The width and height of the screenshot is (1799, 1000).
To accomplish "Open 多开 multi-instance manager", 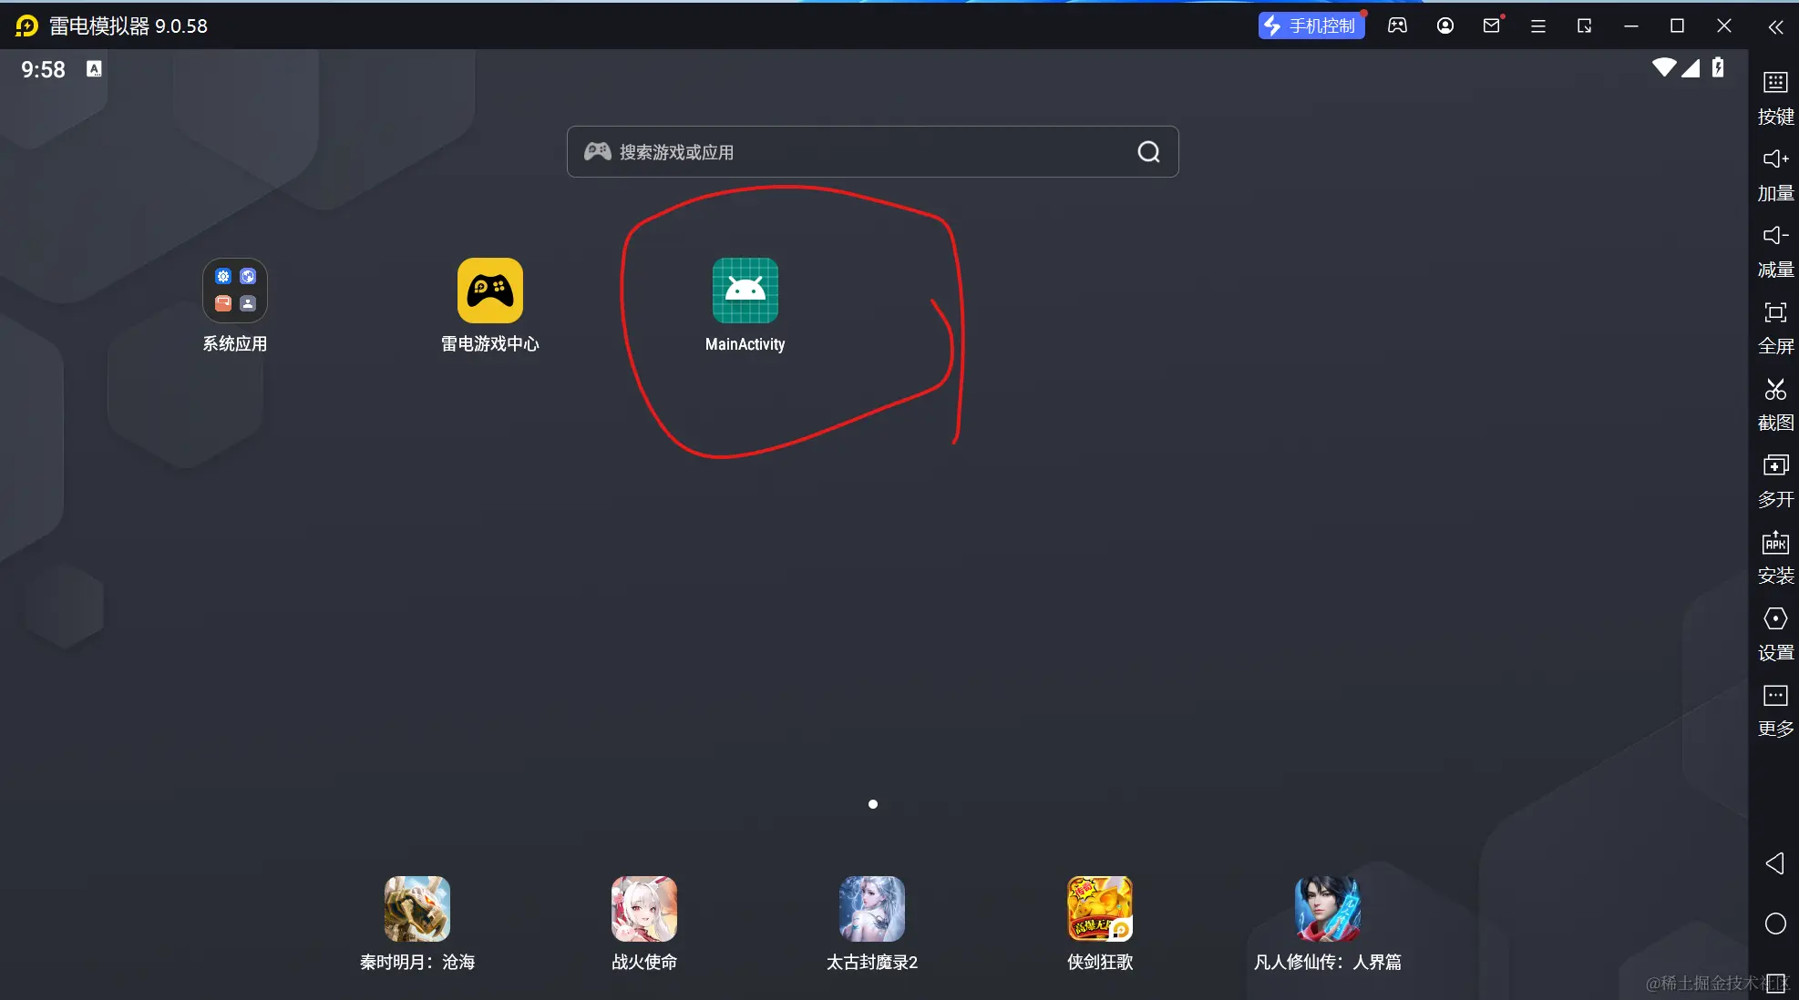I will (x=1775, y=481).
